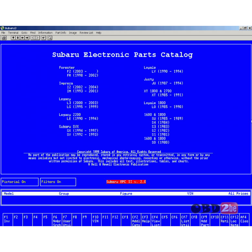Open the Find menu
Viewport: 252px width, 252px height.
coord(33,33)
